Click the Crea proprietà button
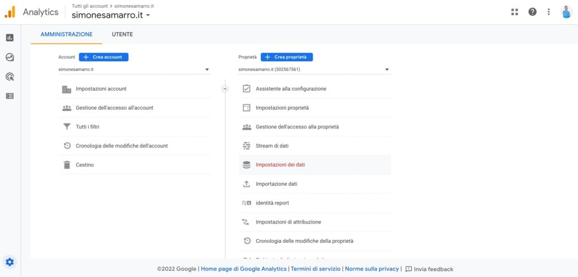Image resolution: width=578 pixels, height=277 pixels. click(287, 57)
